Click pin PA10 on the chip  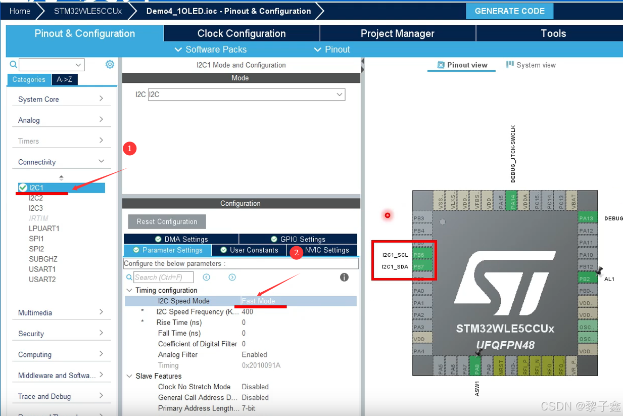[x=587, y=255]
